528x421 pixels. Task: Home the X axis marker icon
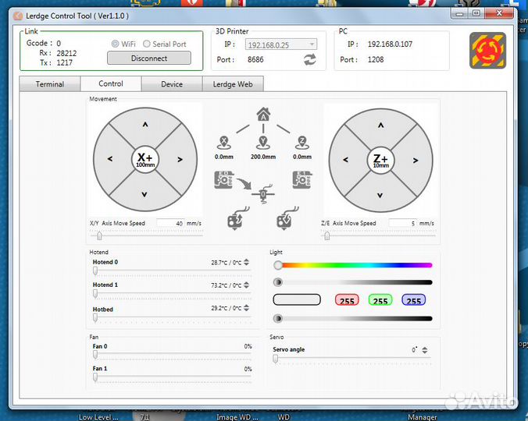(x=224, y=143)
